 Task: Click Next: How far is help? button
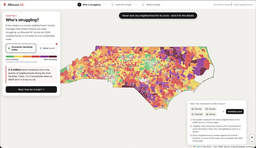[31, 89]
